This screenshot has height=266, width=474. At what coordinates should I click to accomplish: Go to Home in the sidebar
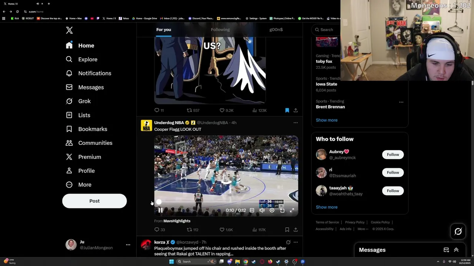(80, 45)
